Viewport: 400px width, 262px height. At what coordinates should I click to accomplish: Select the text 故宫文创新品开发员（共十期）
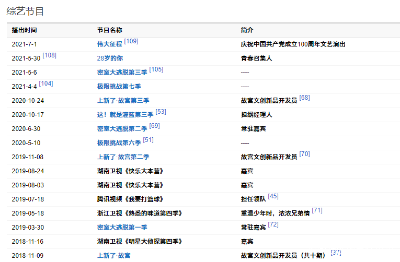pos(284,256)
